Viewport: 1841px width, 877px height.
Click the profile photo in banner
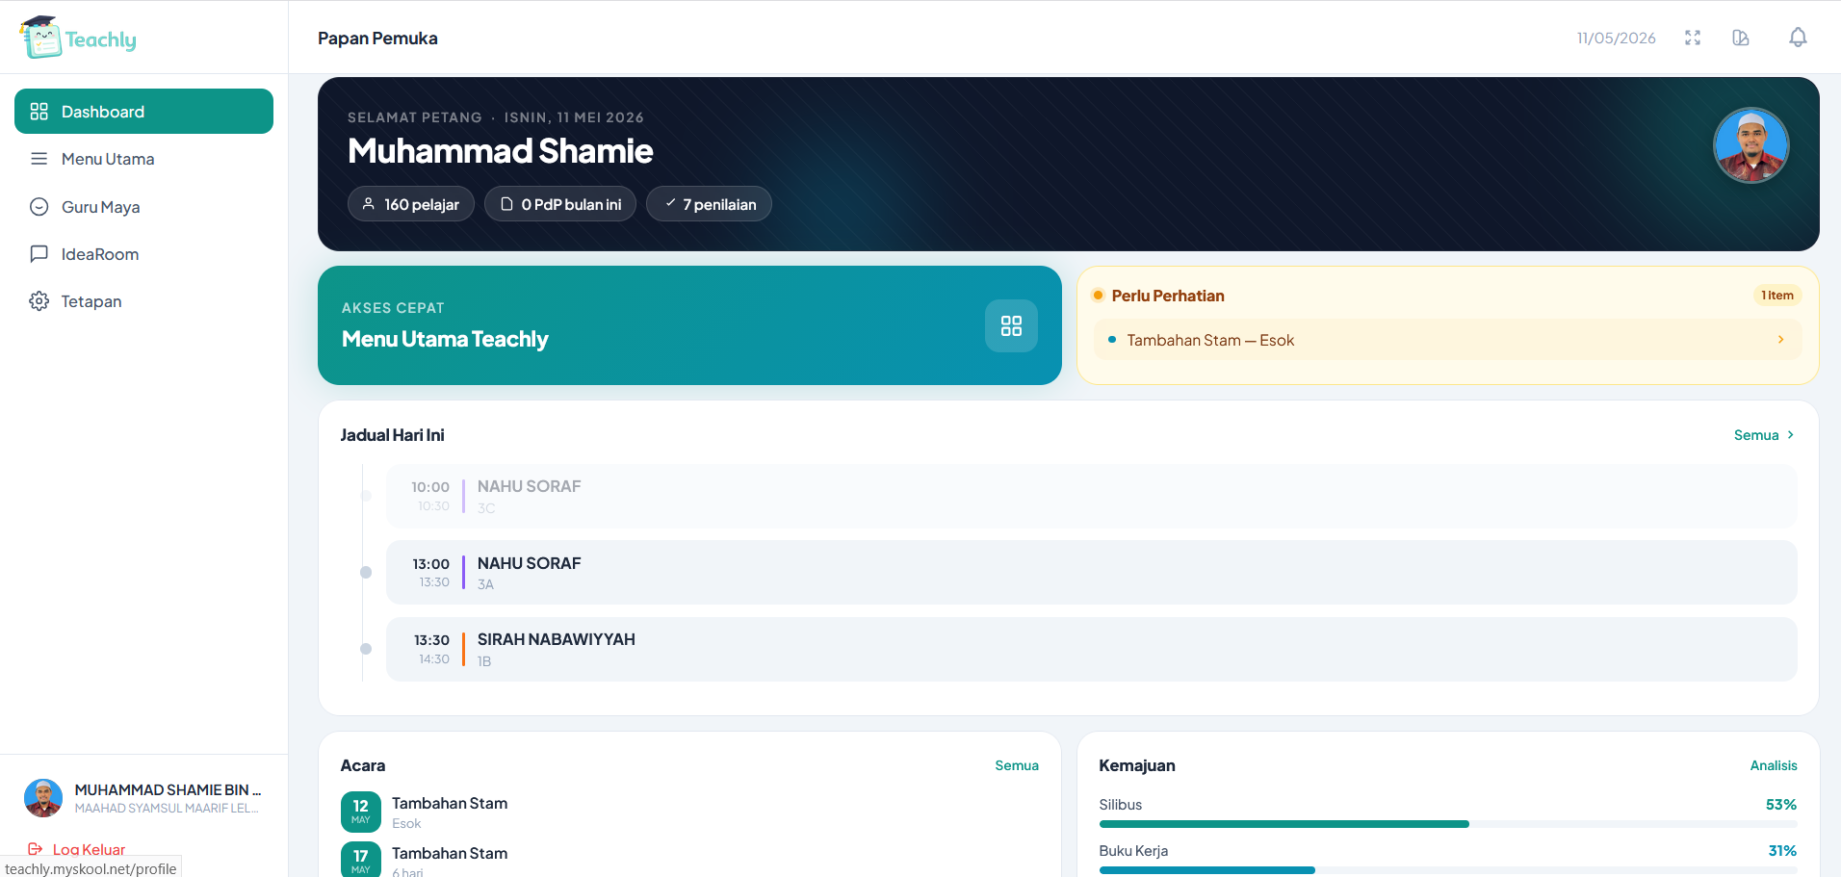pos(1751,145)
